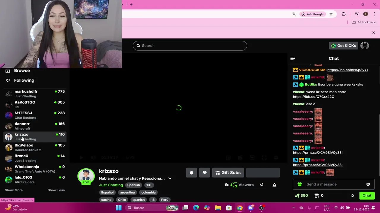The width and height of the screenshot is (380, 213).
Task: Open VICIOOOCKKM's ibb.co link
Action: pos(348,70)
